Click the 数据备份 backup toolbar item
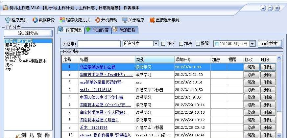 [x=44, y=20]
